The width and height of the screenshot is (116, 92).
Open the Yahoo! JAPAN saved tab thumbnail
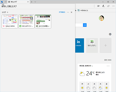click(x=10, y=21)
